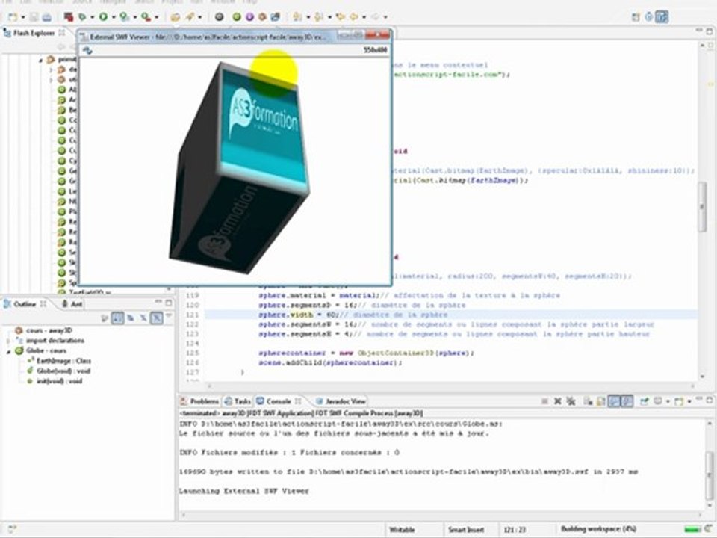Click the Open Perspective icon at top right
The height and width of the screenshot is (538, 717).
pyautogui.click(x=636, y=17)
